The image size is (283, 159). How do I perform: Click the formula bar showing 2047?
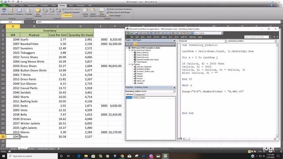coord(158,22)
